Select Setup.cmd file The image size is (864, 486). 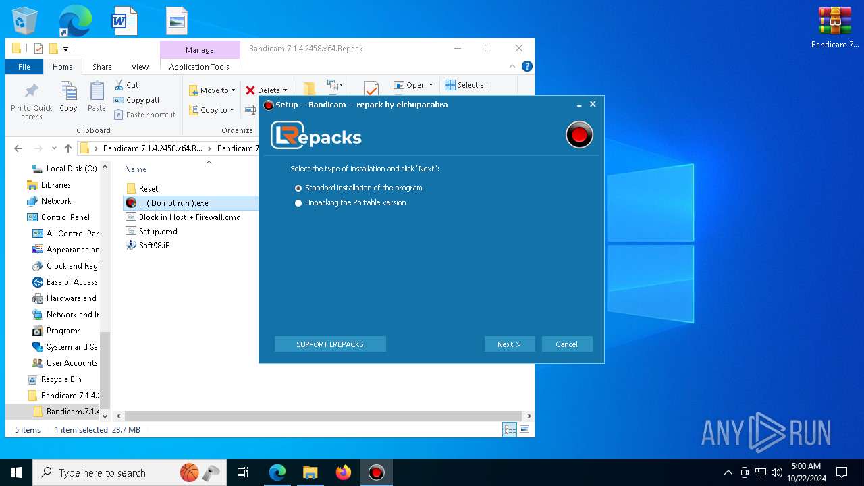pyautogui.click(x=151, y=232)
